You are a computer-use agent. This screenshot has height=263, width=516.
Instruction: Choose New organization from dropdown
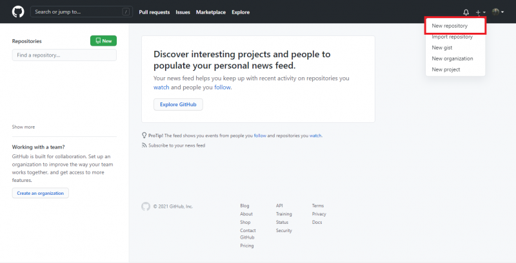(452, 59)
